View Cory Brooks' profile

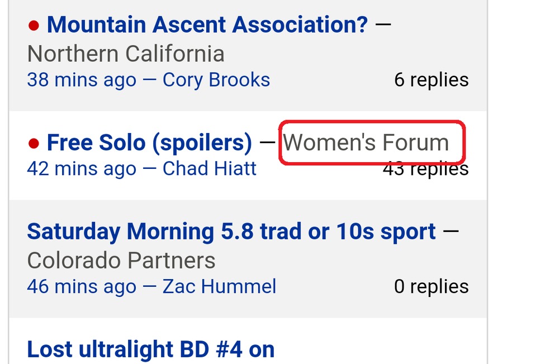pos(216,80)
